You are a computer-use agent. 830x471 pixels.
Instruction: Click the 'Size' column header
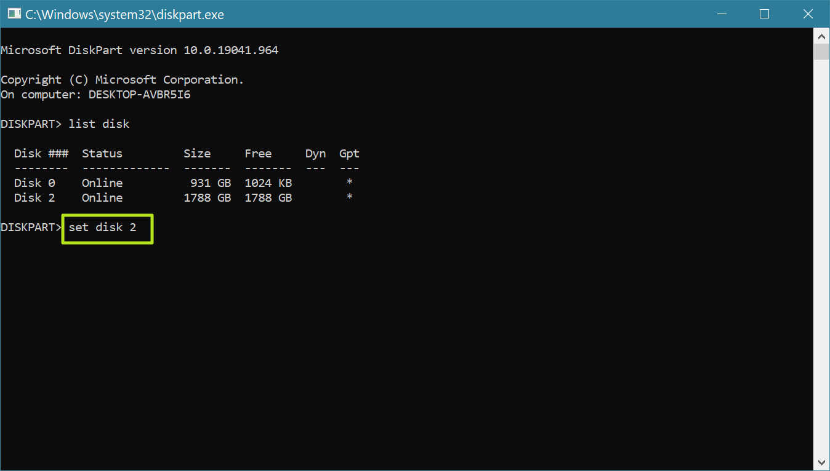coord(197,154)
